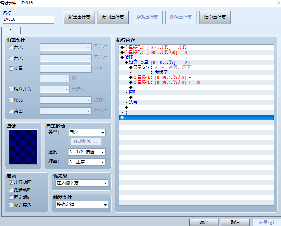Uncheck the 步行动画 option
This screenshot has height=226, width=281.
pyautogui.click(x=11, y=183)
